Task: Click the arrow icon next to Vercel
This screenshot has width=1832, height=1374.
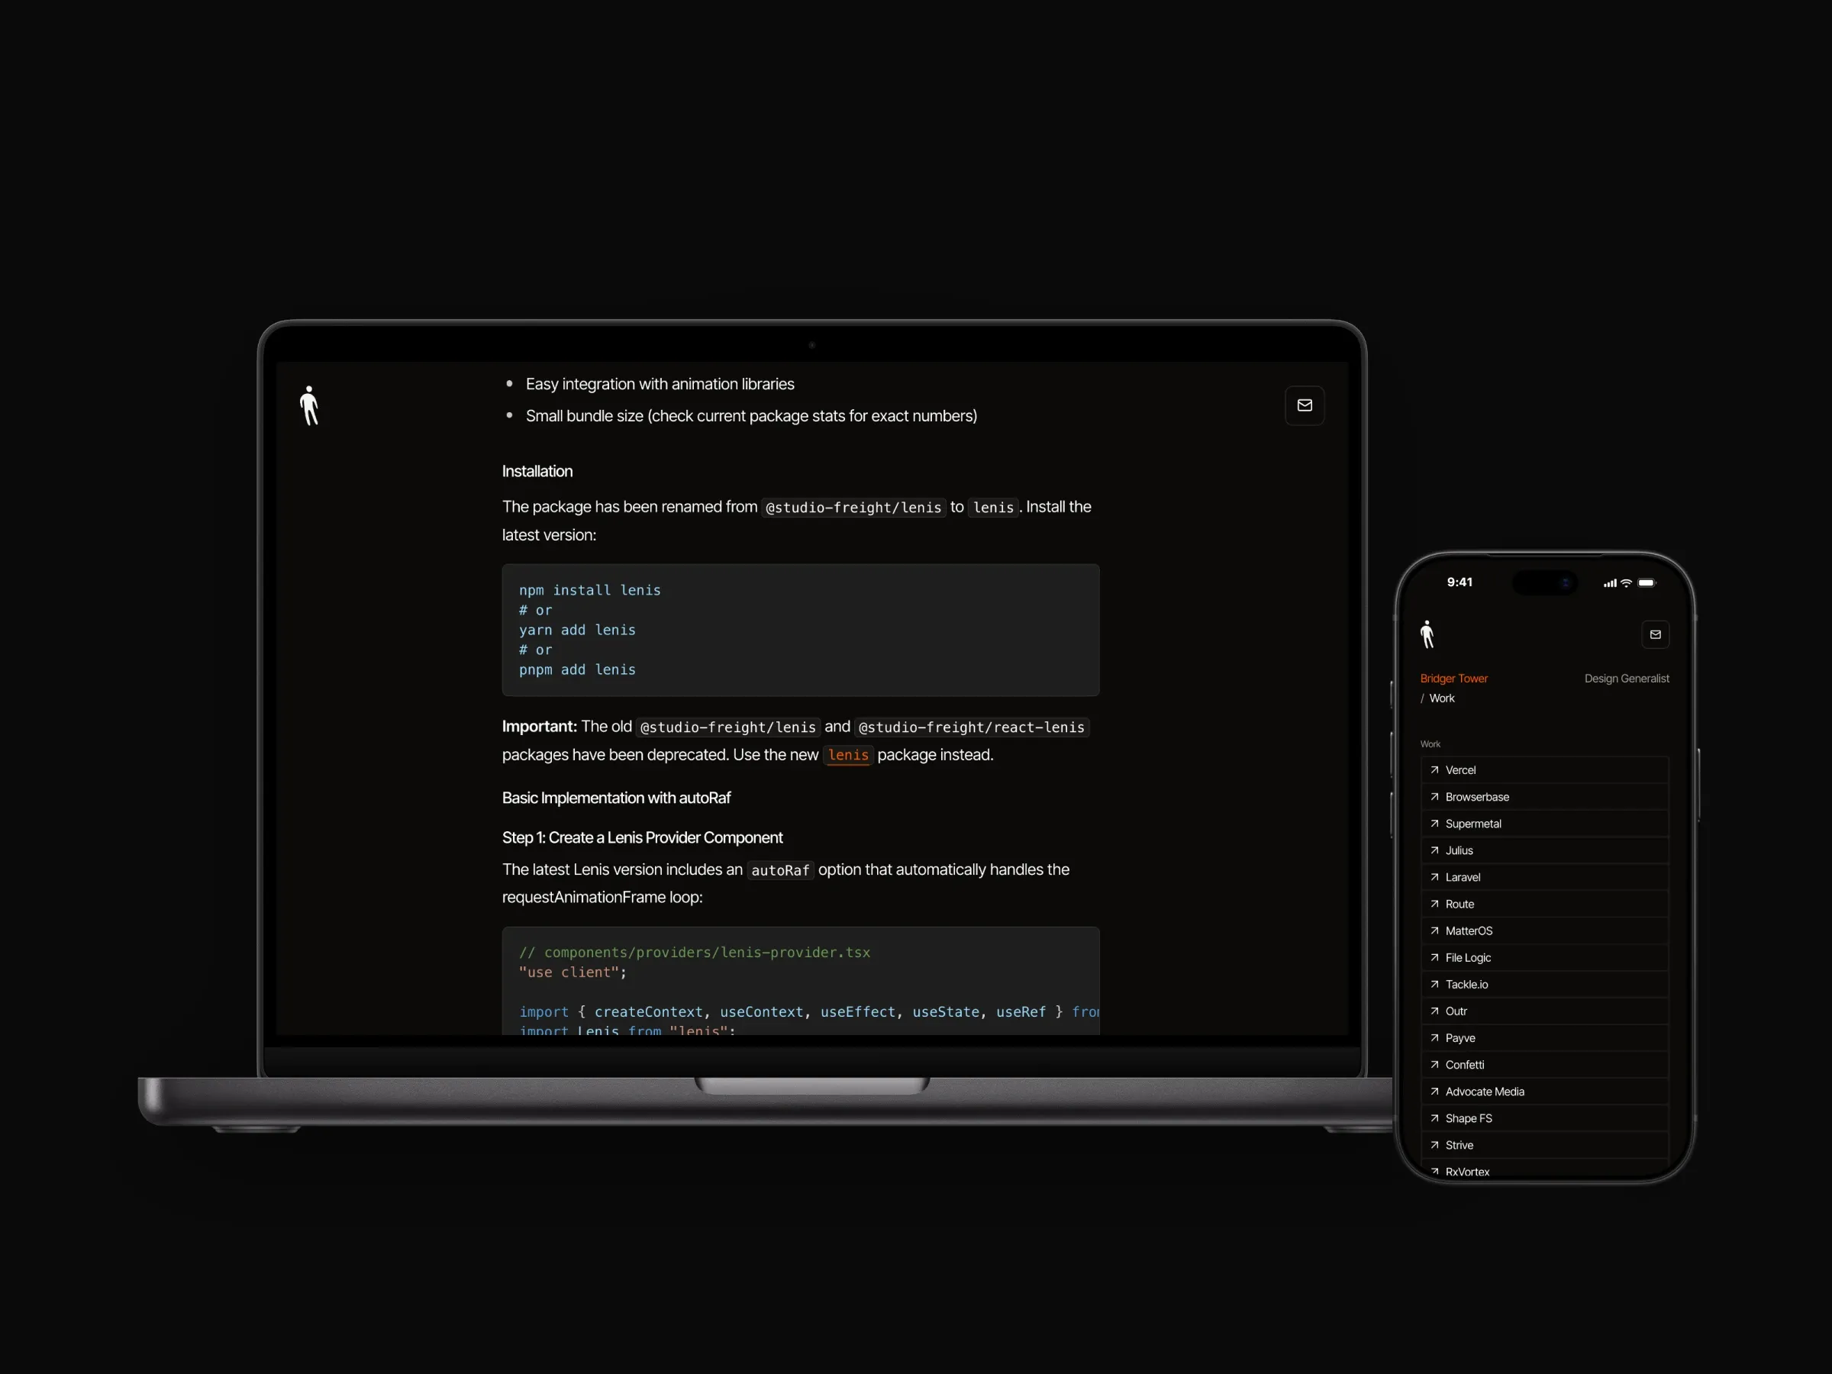Action: [1434, 770]
